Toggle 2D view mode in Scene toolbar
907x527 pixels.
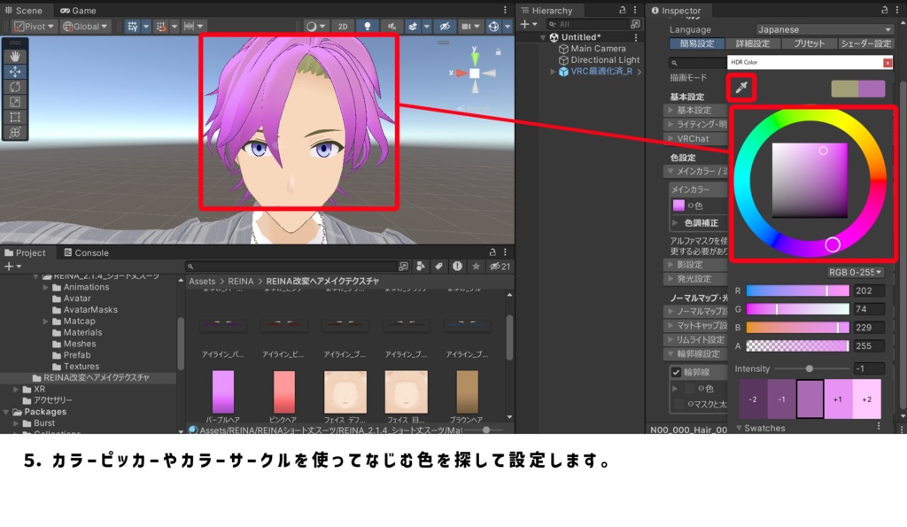click(x=343, y=26)
